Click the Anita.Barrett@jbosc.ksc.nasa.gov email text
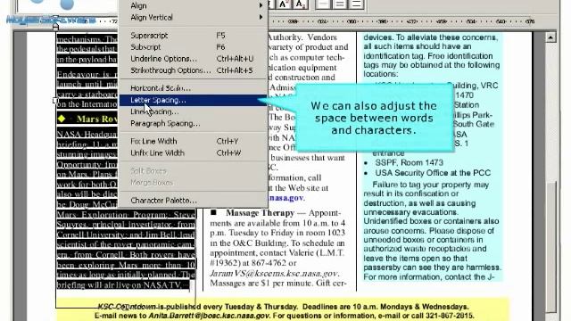The image size is (571, 321). pyautogui.click(x=209, y=316)
